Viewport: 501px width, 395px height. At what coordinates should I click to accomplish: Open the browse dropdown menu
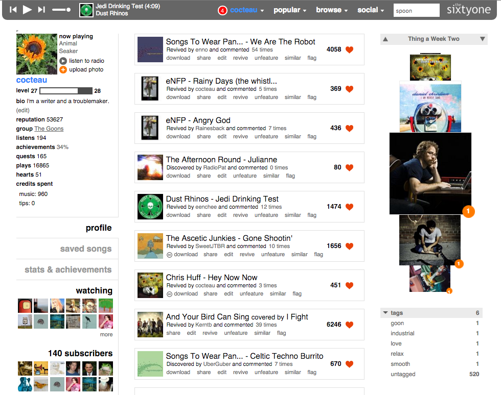tap(332, 10)
